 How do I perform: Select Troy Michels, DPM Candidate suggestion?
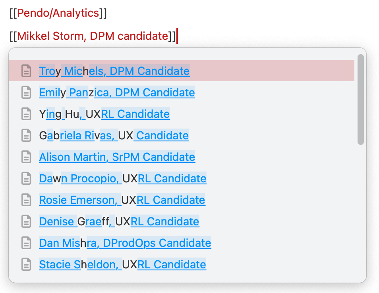click(x=182, y=71)
